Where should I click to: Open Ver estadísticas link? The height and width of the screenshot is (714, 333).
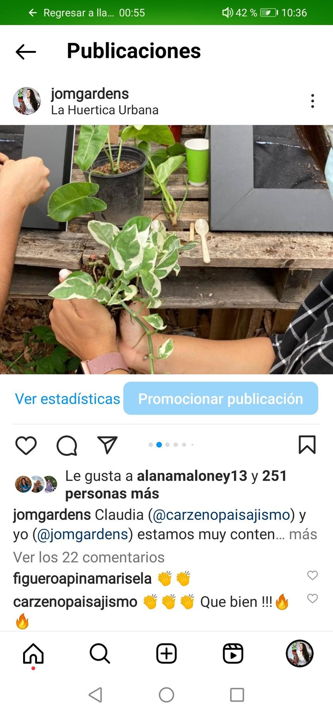pyautogui.click(x=67, y=399)
